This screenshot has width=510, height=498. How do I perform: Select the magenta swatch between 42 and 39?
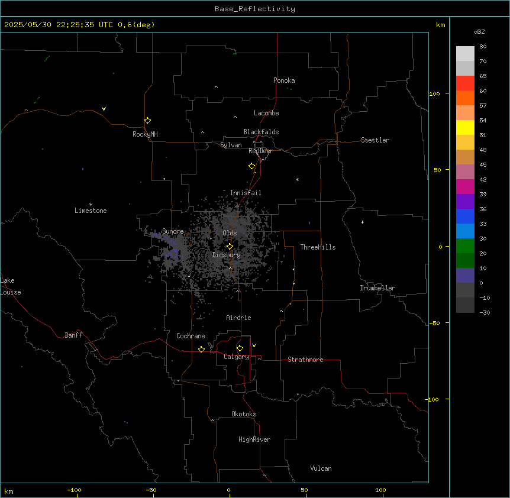pos(465,186)
